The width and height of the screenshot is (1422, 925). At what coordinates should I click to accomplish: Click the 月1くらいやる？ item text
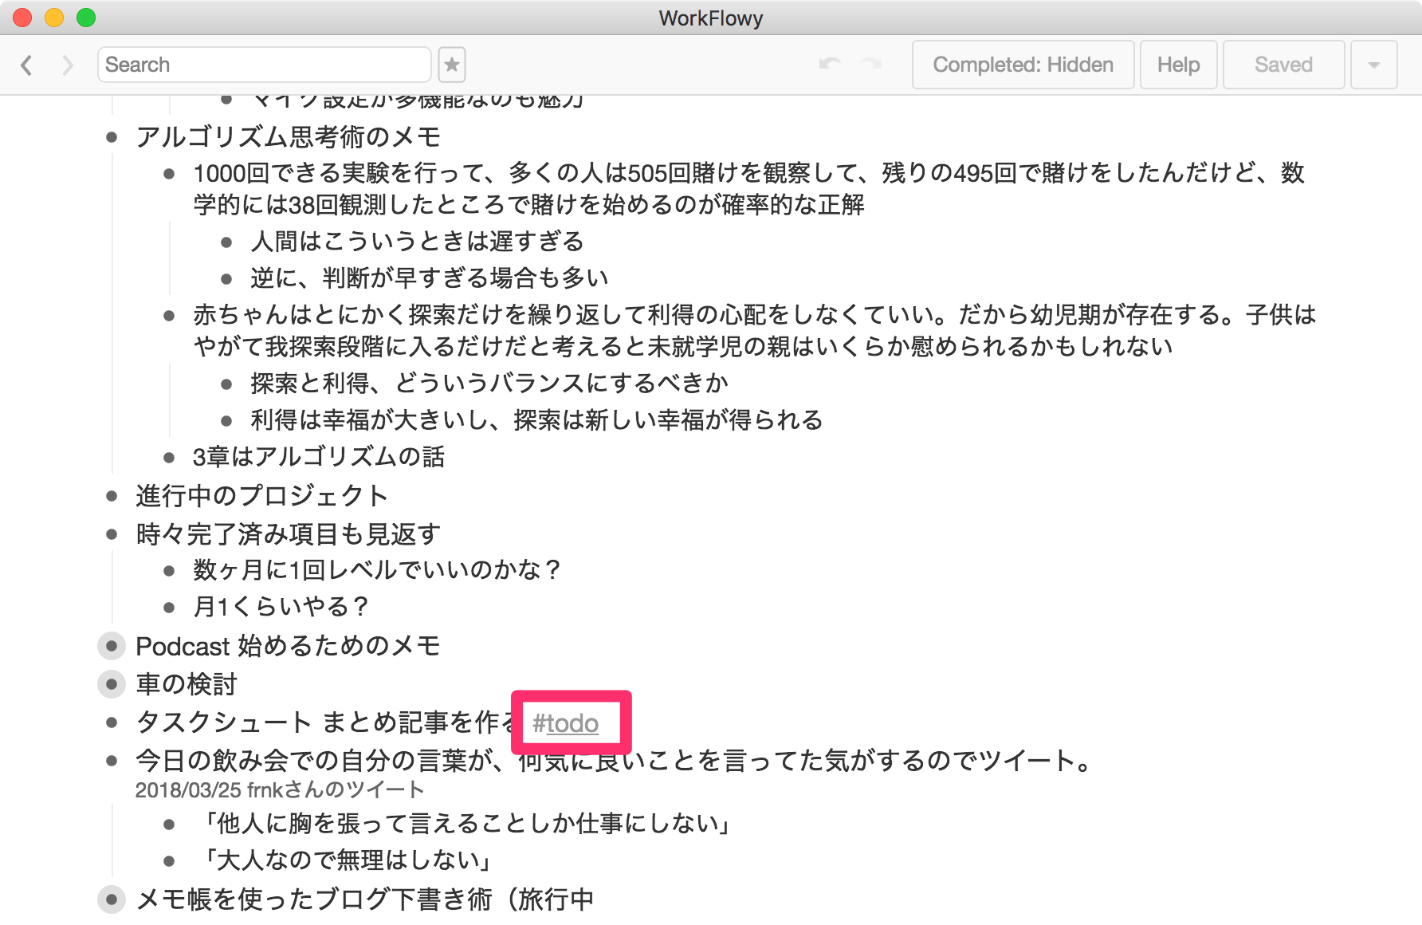(281, 607)
